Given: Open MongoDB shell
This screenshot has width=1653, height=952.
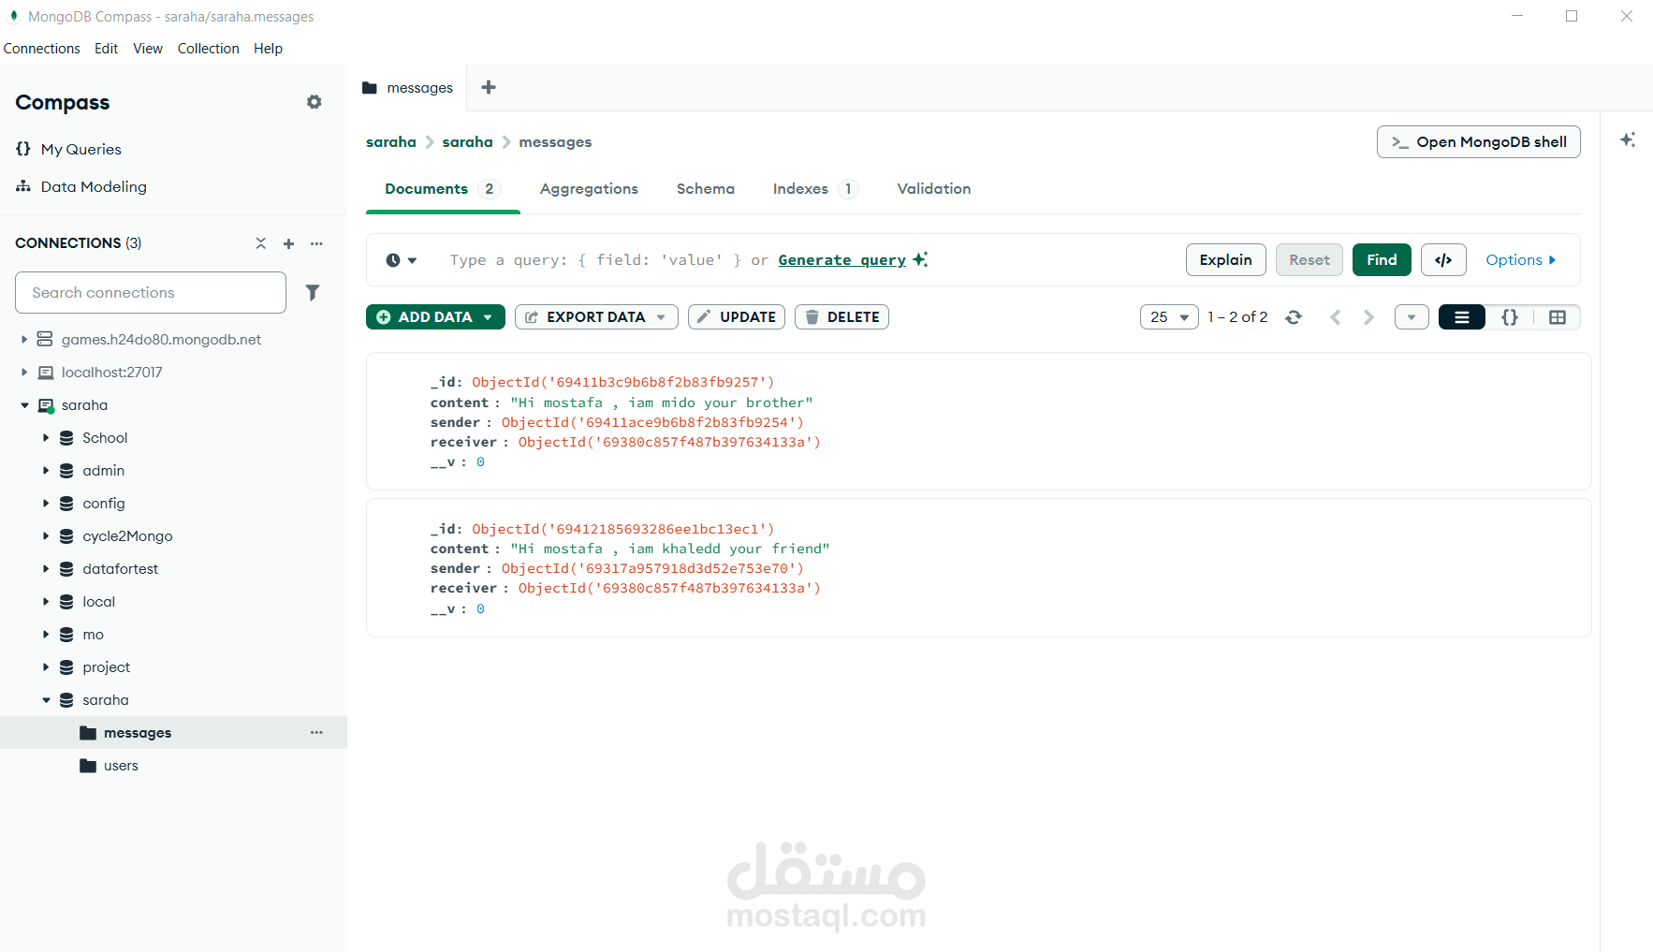Looking at the screenshot, I should tap(1479, 142).
